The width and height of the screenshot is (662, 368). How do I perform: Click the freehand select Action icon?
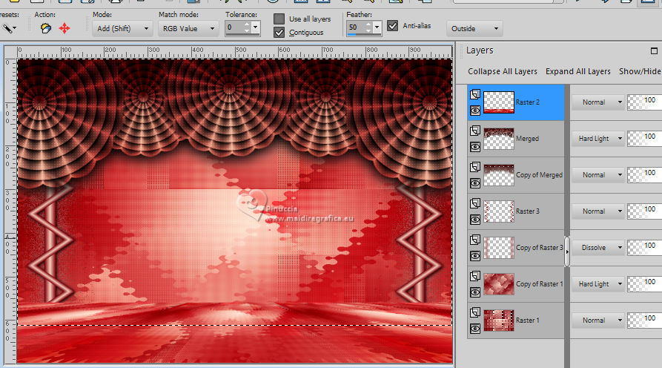[x=46, y=28]
